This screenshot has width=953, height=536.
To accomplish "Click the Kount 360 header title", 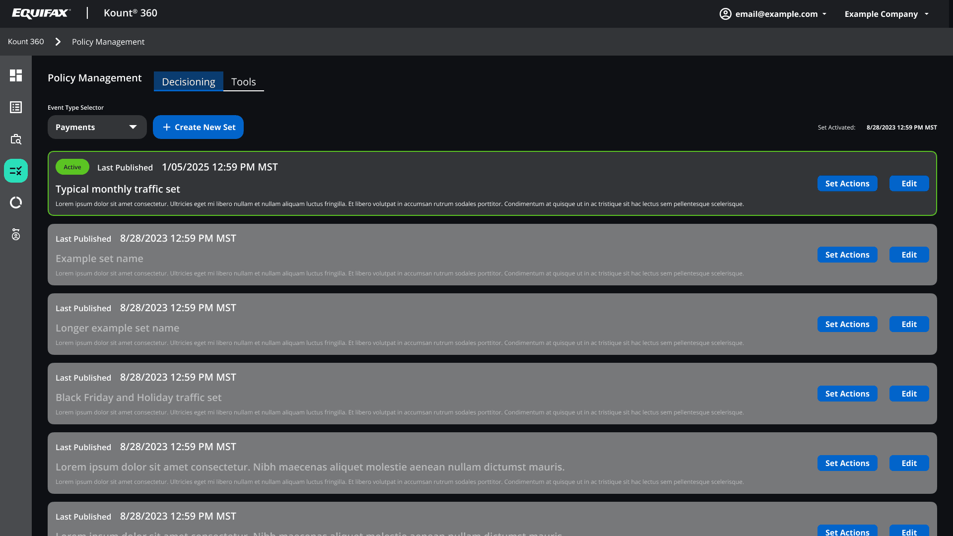I will (x=131, y=13).
